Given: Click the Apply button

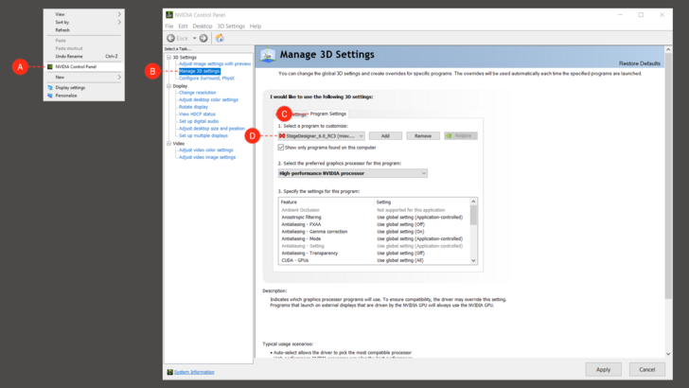Looking at the screenshot, I should coord(603,369).
